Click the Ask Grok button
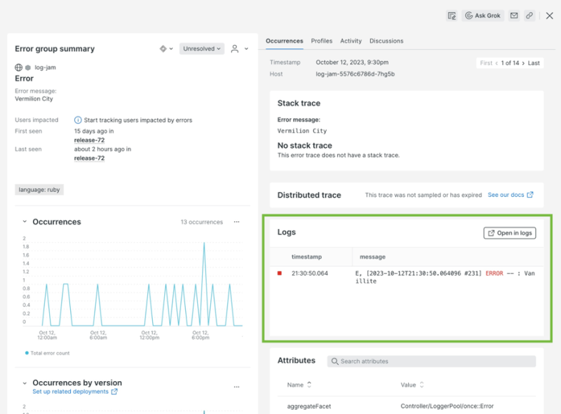Viewport: 561px width, 414px height. pyautogui.click(x=482, y=15)
